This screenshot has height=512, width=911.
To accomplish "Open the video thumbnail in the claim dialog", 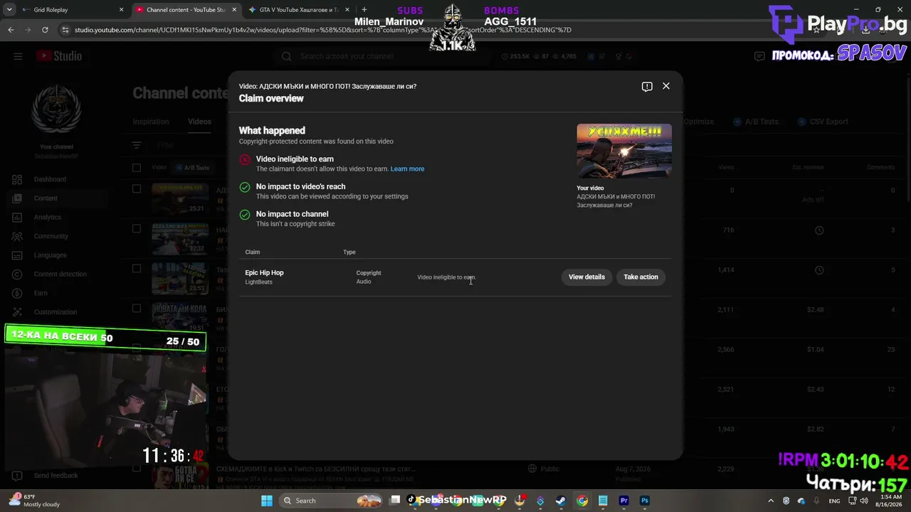I will (x=624, y=151).
